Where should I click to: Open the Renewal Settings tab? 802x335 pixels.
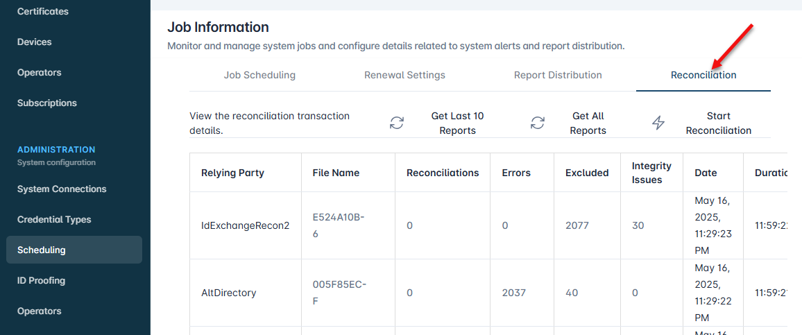click(x=404, y=75)
